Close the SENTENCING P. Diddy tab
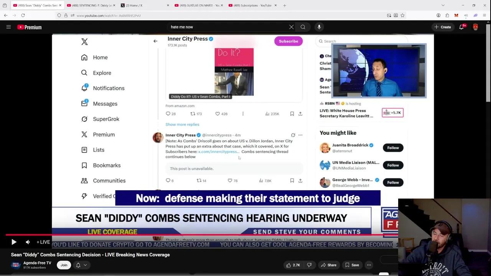Image resolution: width=491 pixels, height=276 pixels. click(x=114, y=5)
